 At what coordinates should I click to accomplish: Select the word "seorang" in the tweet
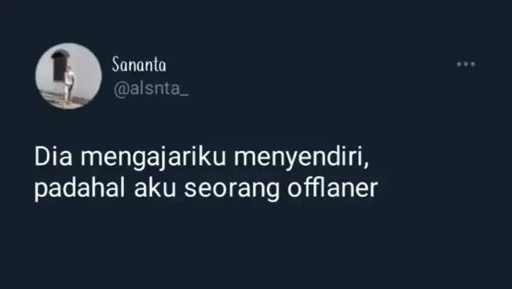232,190
